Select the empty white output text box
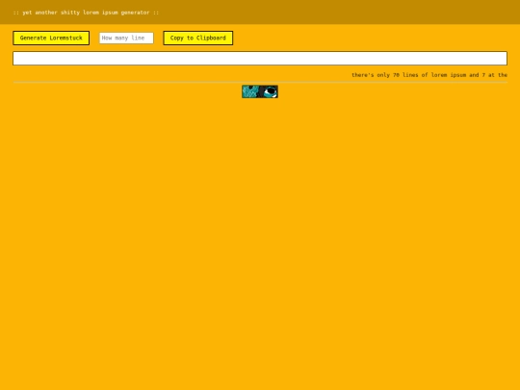Viewport: 520px width, 390px height. 260,58
